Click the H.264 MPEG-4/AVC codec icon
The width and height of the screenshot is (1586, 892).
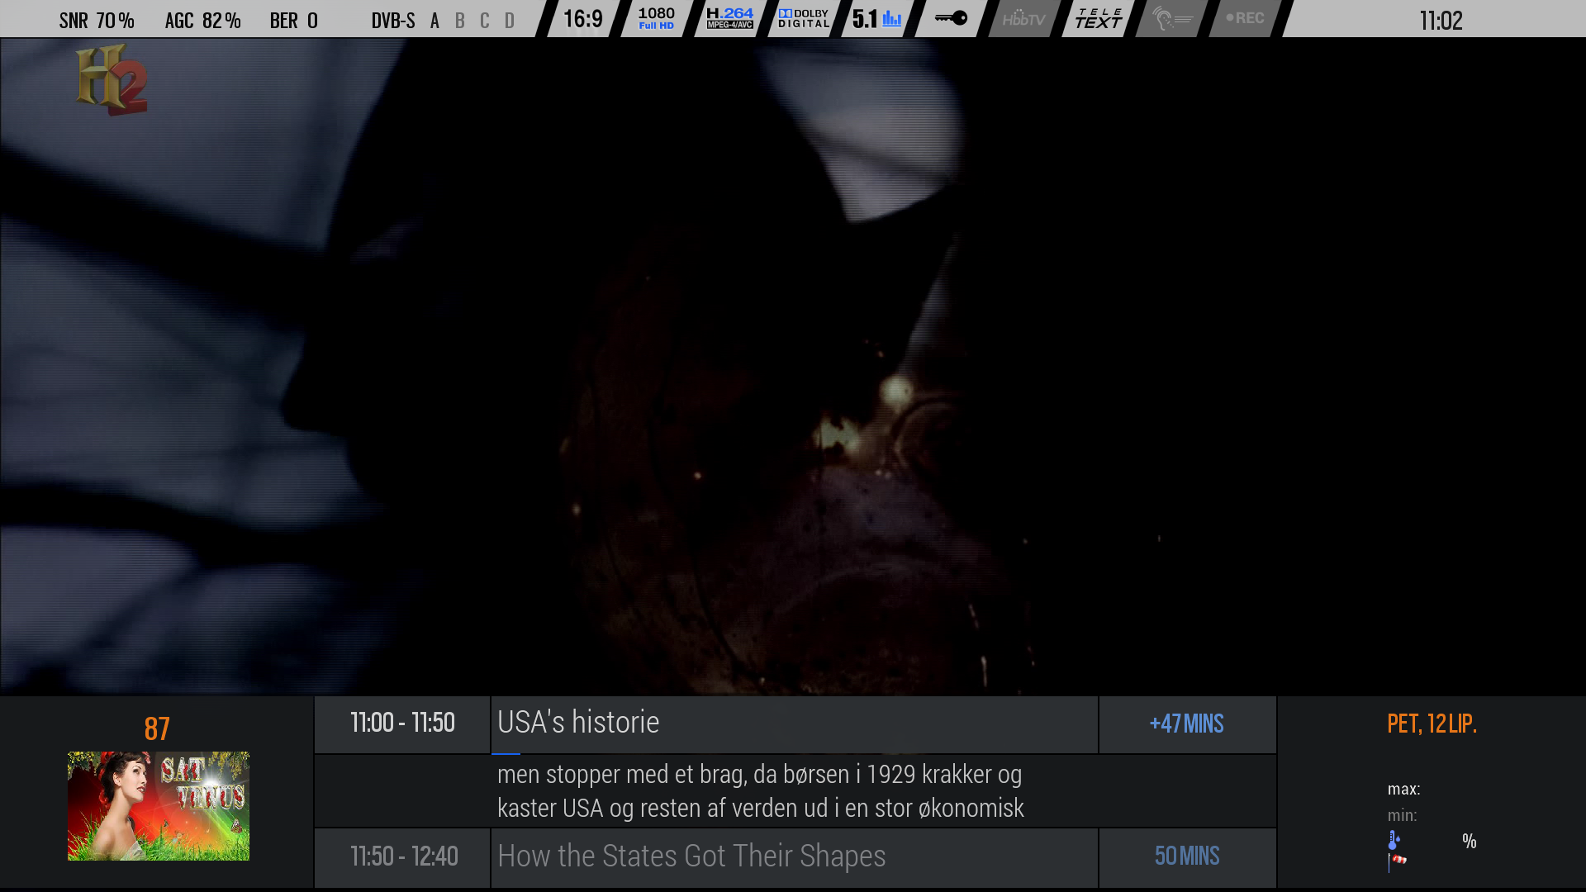[729, 18]
